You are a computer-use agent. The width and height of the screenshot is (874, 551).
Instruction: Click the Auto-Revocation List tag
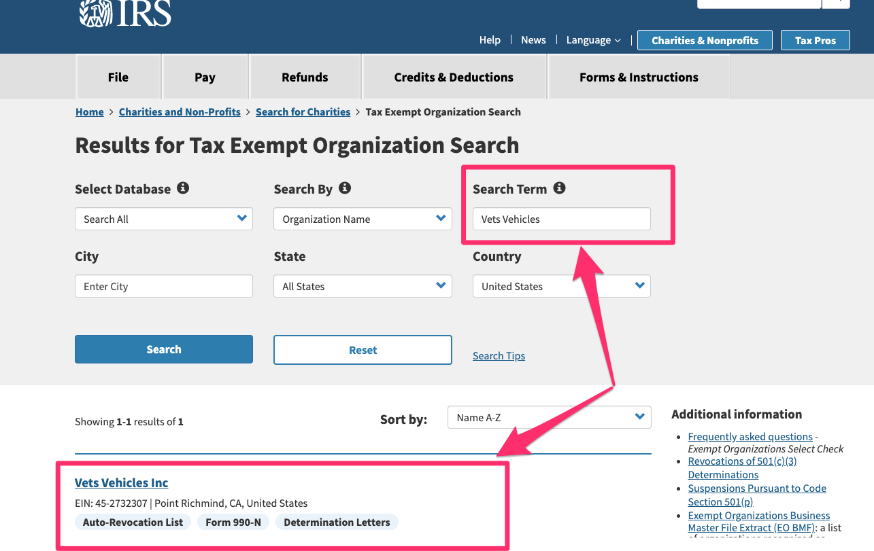[133, 522]
